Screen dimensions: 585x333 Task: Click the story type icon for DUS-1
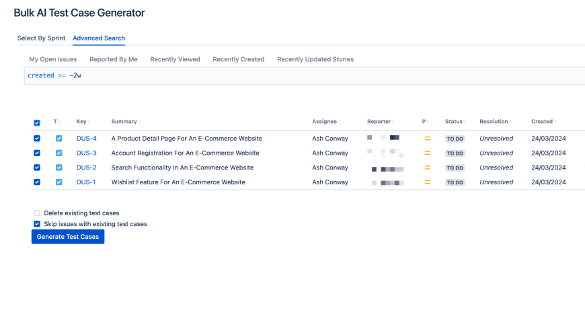coord(59,182)
